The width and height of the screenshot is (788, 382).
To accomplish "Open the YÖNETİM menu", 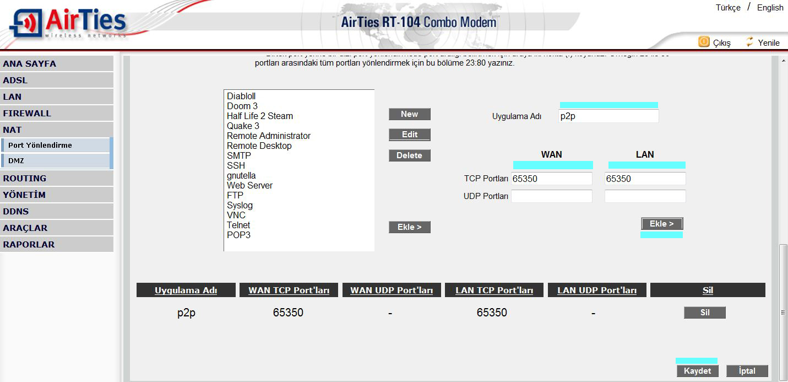I will (57, 195).
